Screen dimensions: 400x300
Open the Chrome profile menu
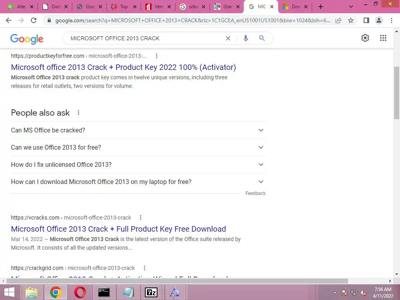tap(379, 20)
